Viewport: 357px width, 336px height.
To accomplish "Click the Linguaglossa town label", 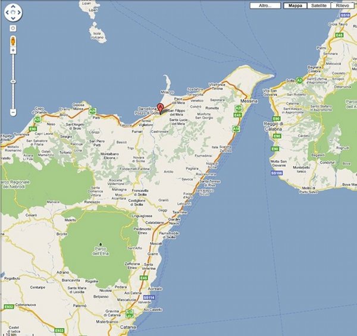I will [x=142, y=216].
